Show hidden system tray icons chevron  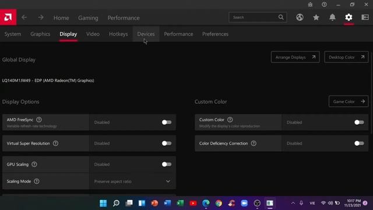click(293, 203)
